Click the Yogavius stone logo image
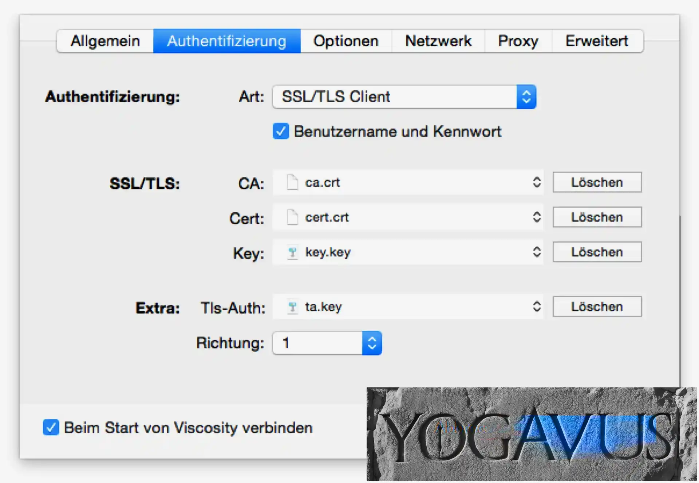The width and height of the screenshot is (699, 483). (531, 434)
